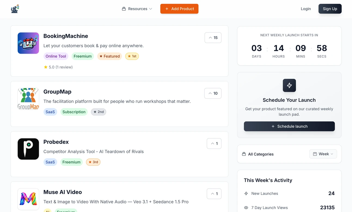Click the All Categories briefcase icon
Viewport: 352px width, 212px height.
point(244,154)
